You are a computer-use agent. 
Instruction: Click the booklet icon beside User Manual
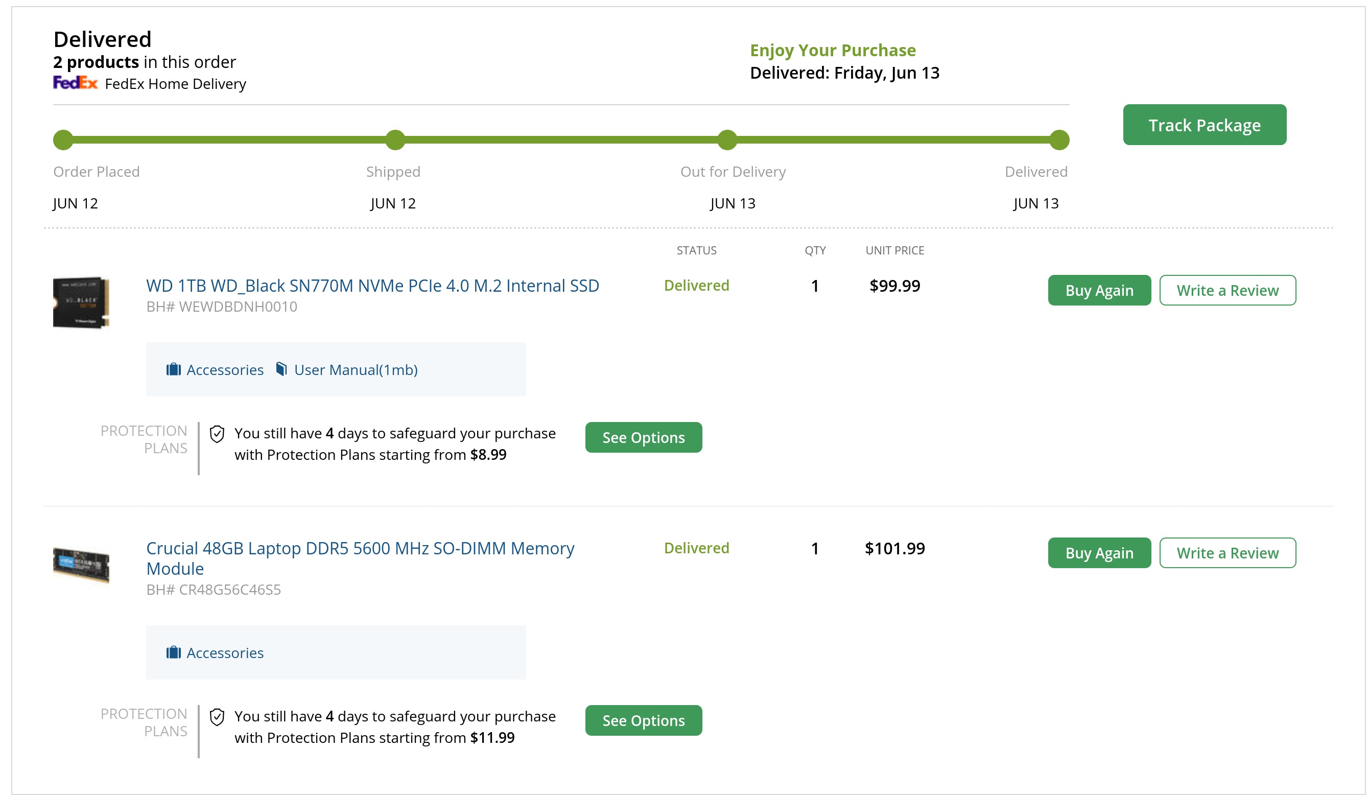coord(281,369)
